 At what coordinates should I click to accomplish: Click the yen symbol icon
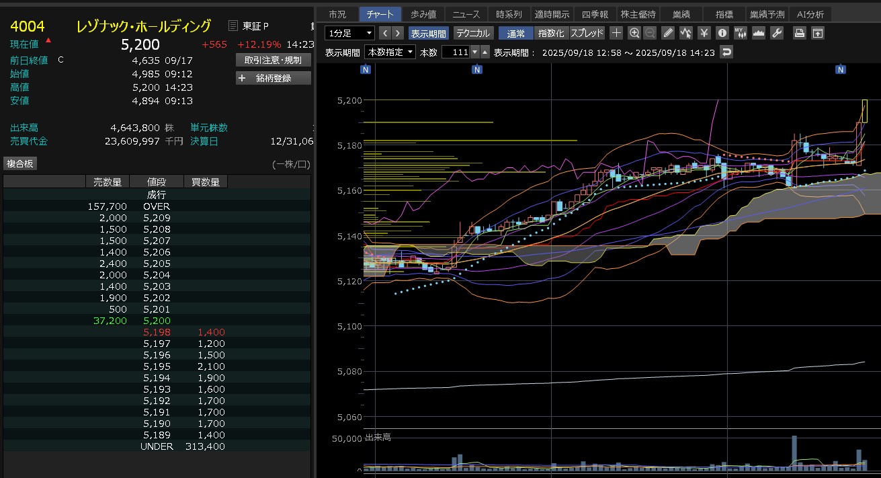(x=704, y=32)
